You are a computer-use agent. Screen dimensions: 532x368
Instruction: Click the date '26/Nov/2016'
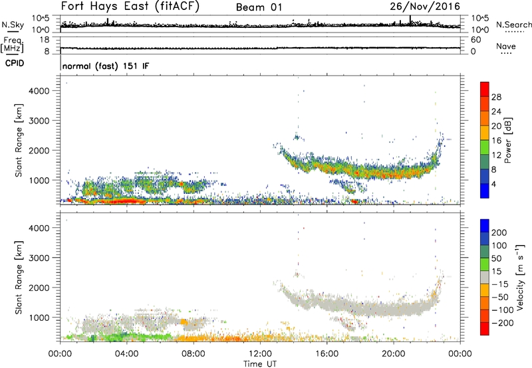coord(425,7)
